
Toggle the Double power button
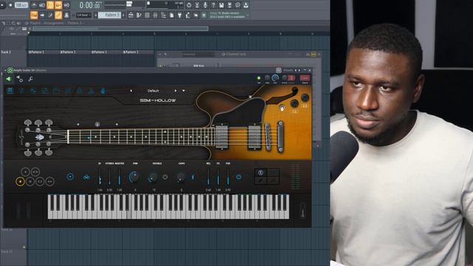click(x=165, y=177)
